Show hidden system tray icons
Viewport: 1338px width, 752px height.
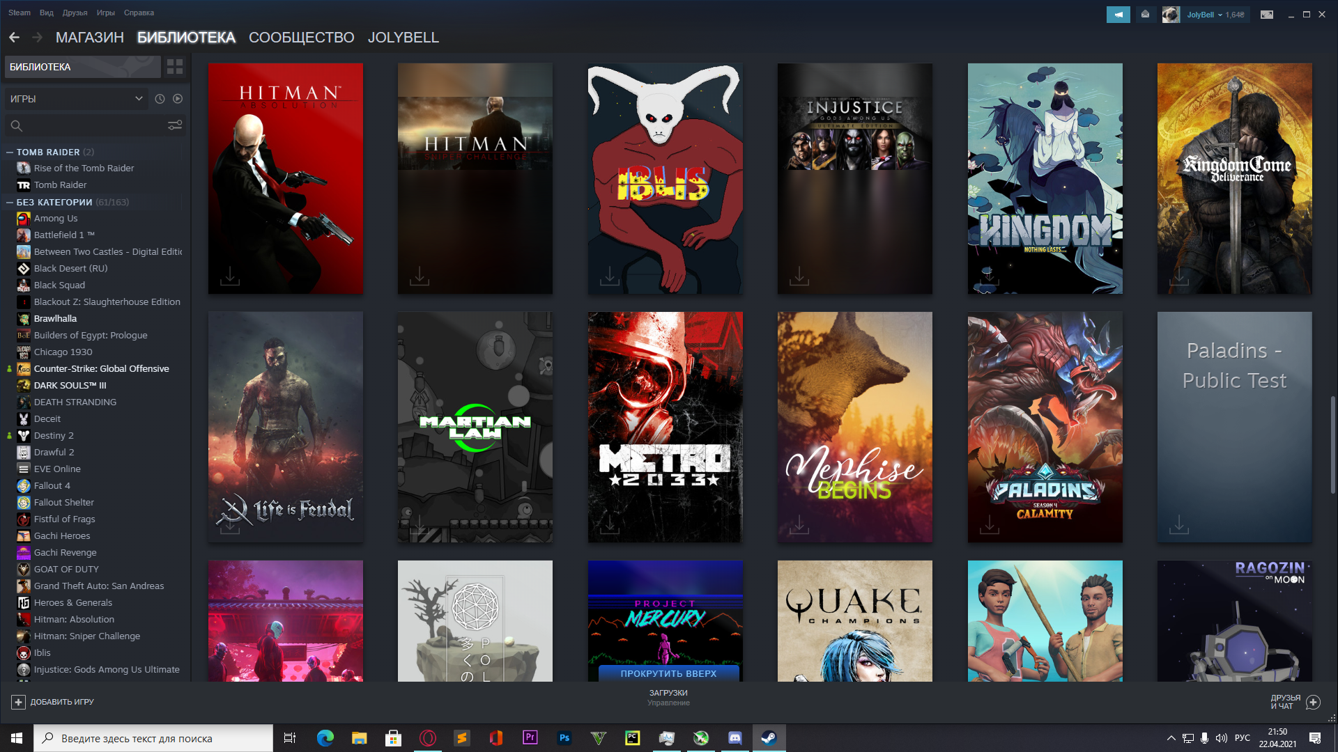point(1171,738)
